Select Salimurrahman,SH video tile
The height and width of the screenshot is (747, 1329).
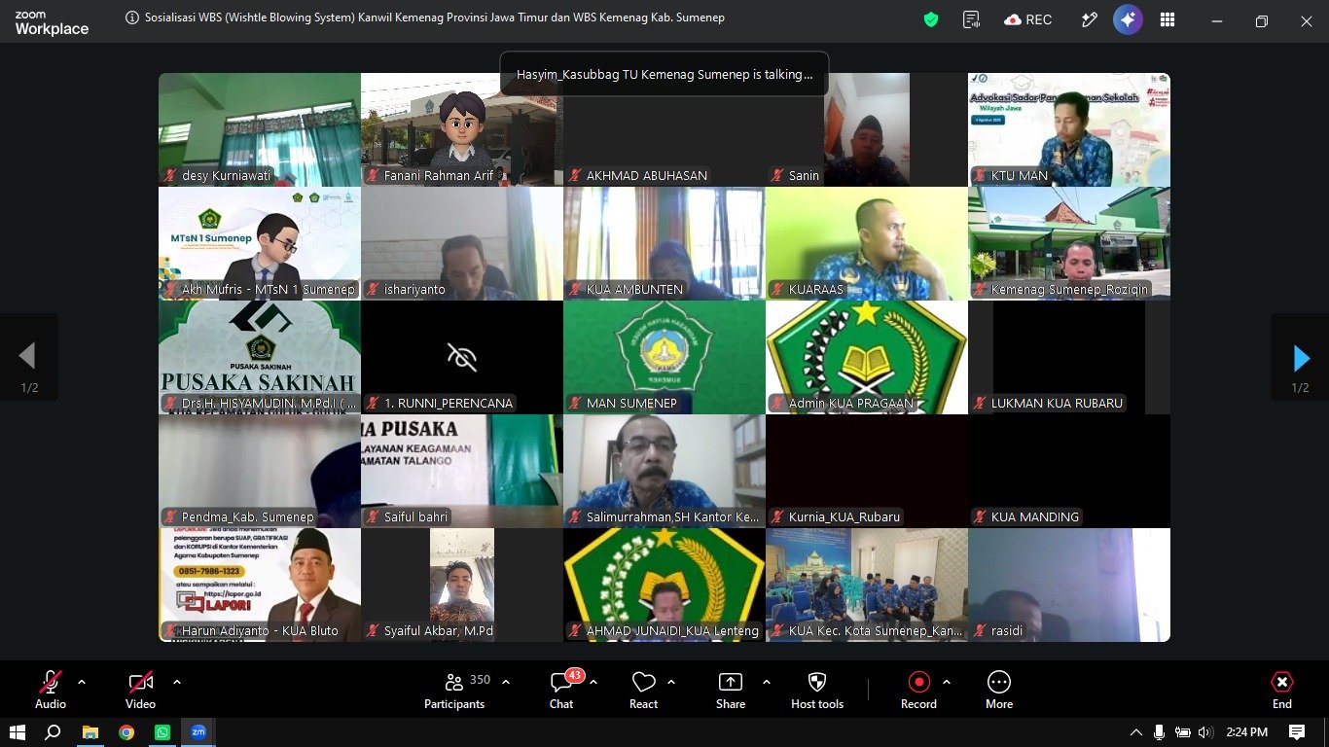pyautogui.click(x=664, y=471)
